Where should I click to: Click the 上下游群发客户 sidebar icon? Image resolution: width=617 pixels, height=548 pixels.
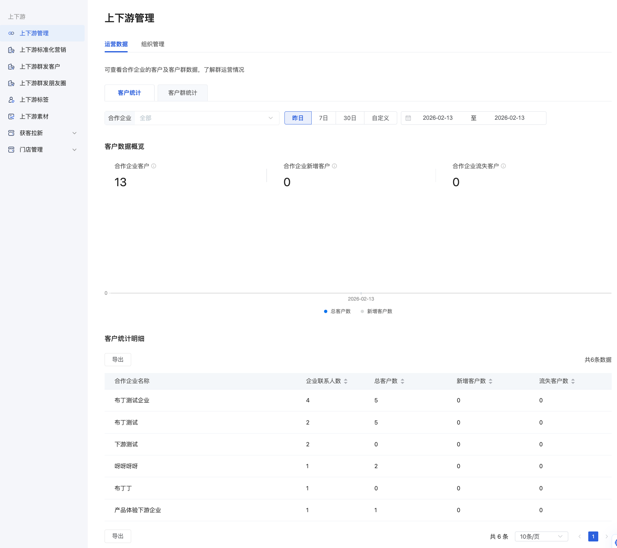[x=11, y=67]
